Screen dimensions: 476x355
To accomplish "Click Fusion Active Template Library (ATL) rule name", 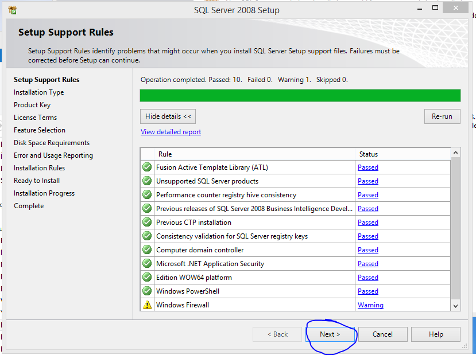I will click(212, 167).
